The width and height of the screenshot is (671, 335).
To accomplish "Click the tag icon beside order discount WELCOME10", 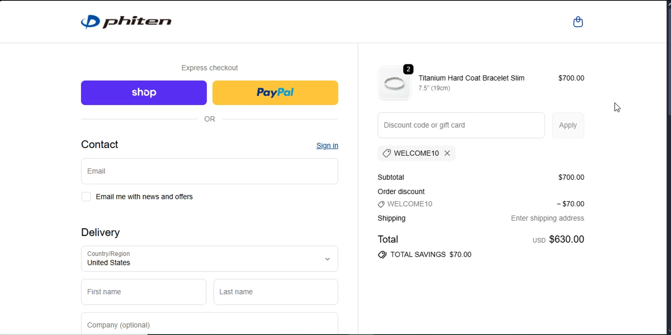I will (x=381, y=204).
